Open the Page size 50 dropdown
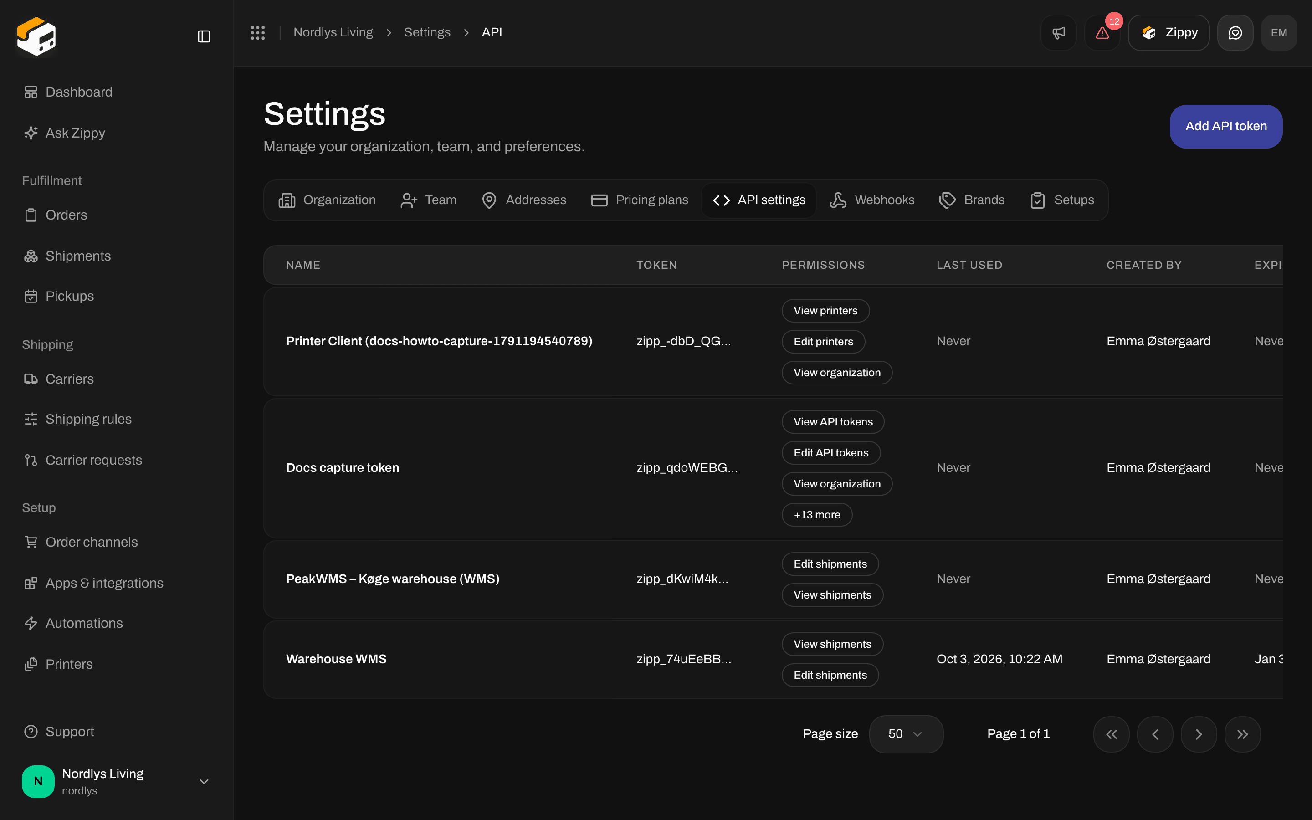The height and width of the screenshot is (820, 1312). (x=906, y=734)
